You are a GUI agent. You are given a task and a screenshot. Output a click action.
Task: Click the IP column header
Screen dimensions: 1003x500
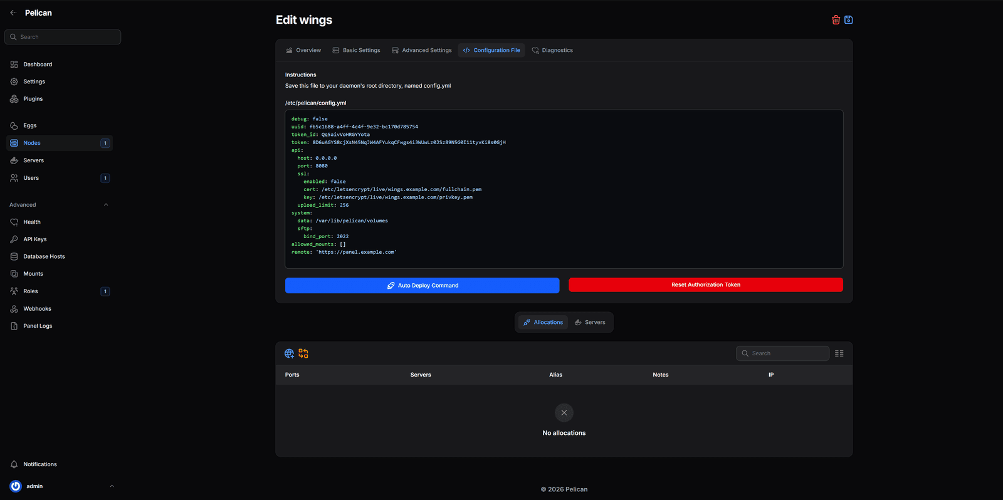pos(771,375)
